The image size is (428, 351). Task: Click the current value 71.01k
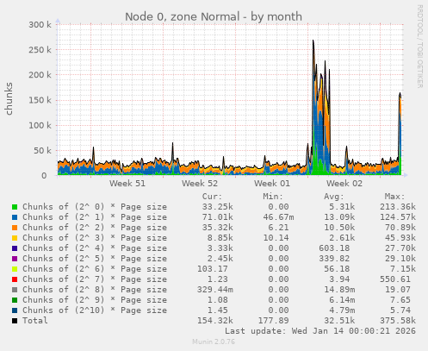218,217
